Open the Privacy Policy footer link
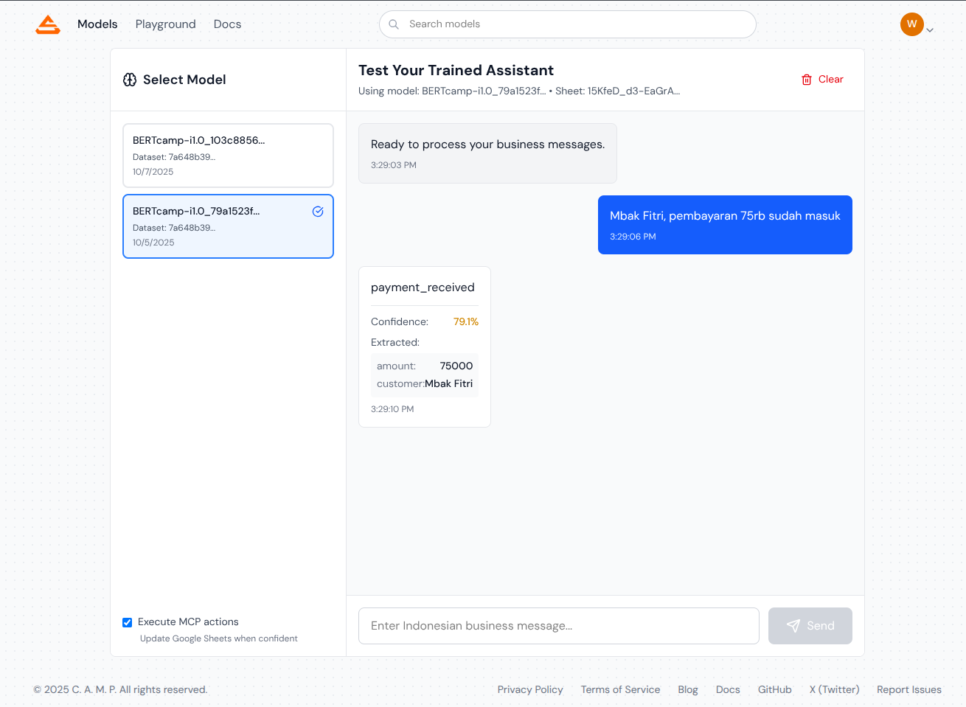 coord(530,690)
